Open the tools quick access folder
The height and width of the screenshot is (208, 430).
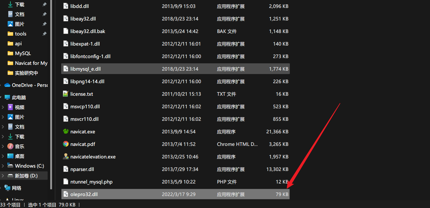[21, 34]
